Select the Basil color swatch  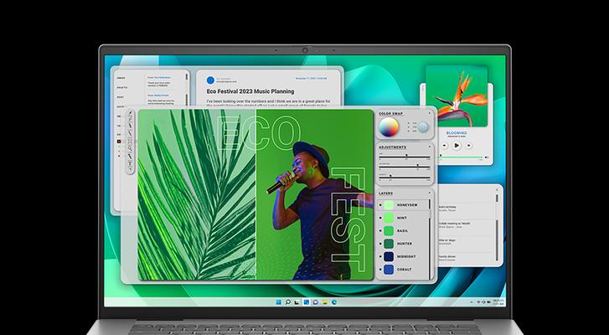coord(389,230)
